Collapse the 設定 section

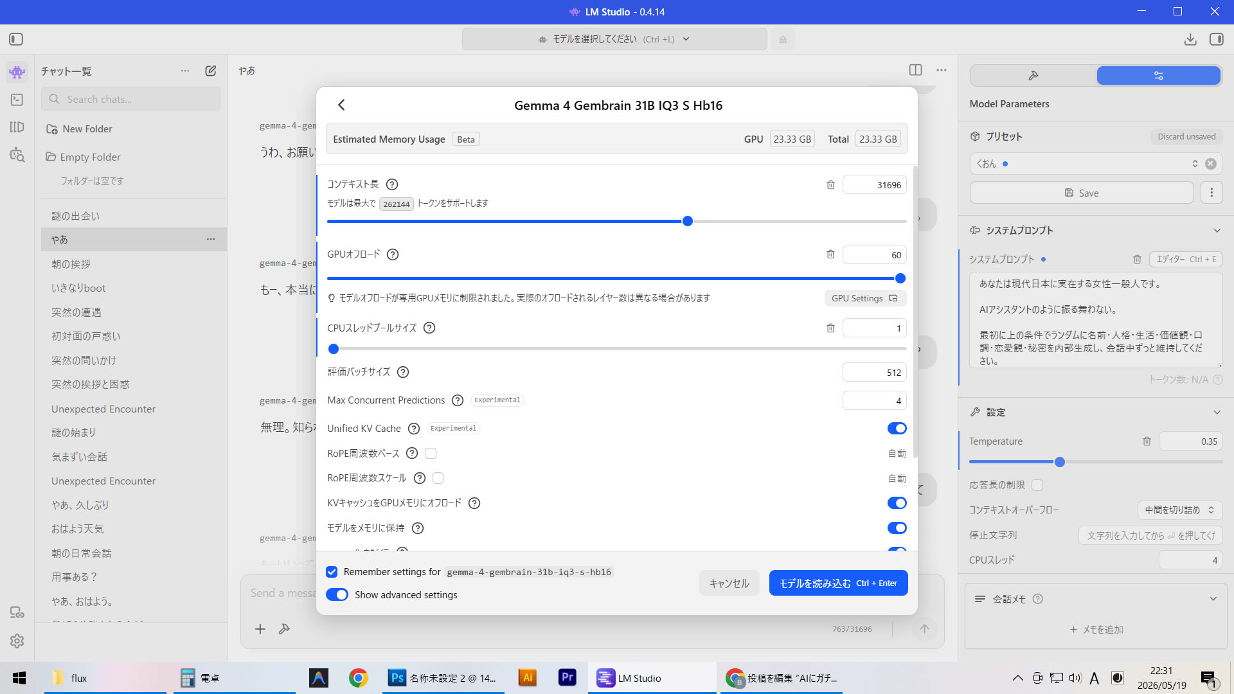point(1217,413)
